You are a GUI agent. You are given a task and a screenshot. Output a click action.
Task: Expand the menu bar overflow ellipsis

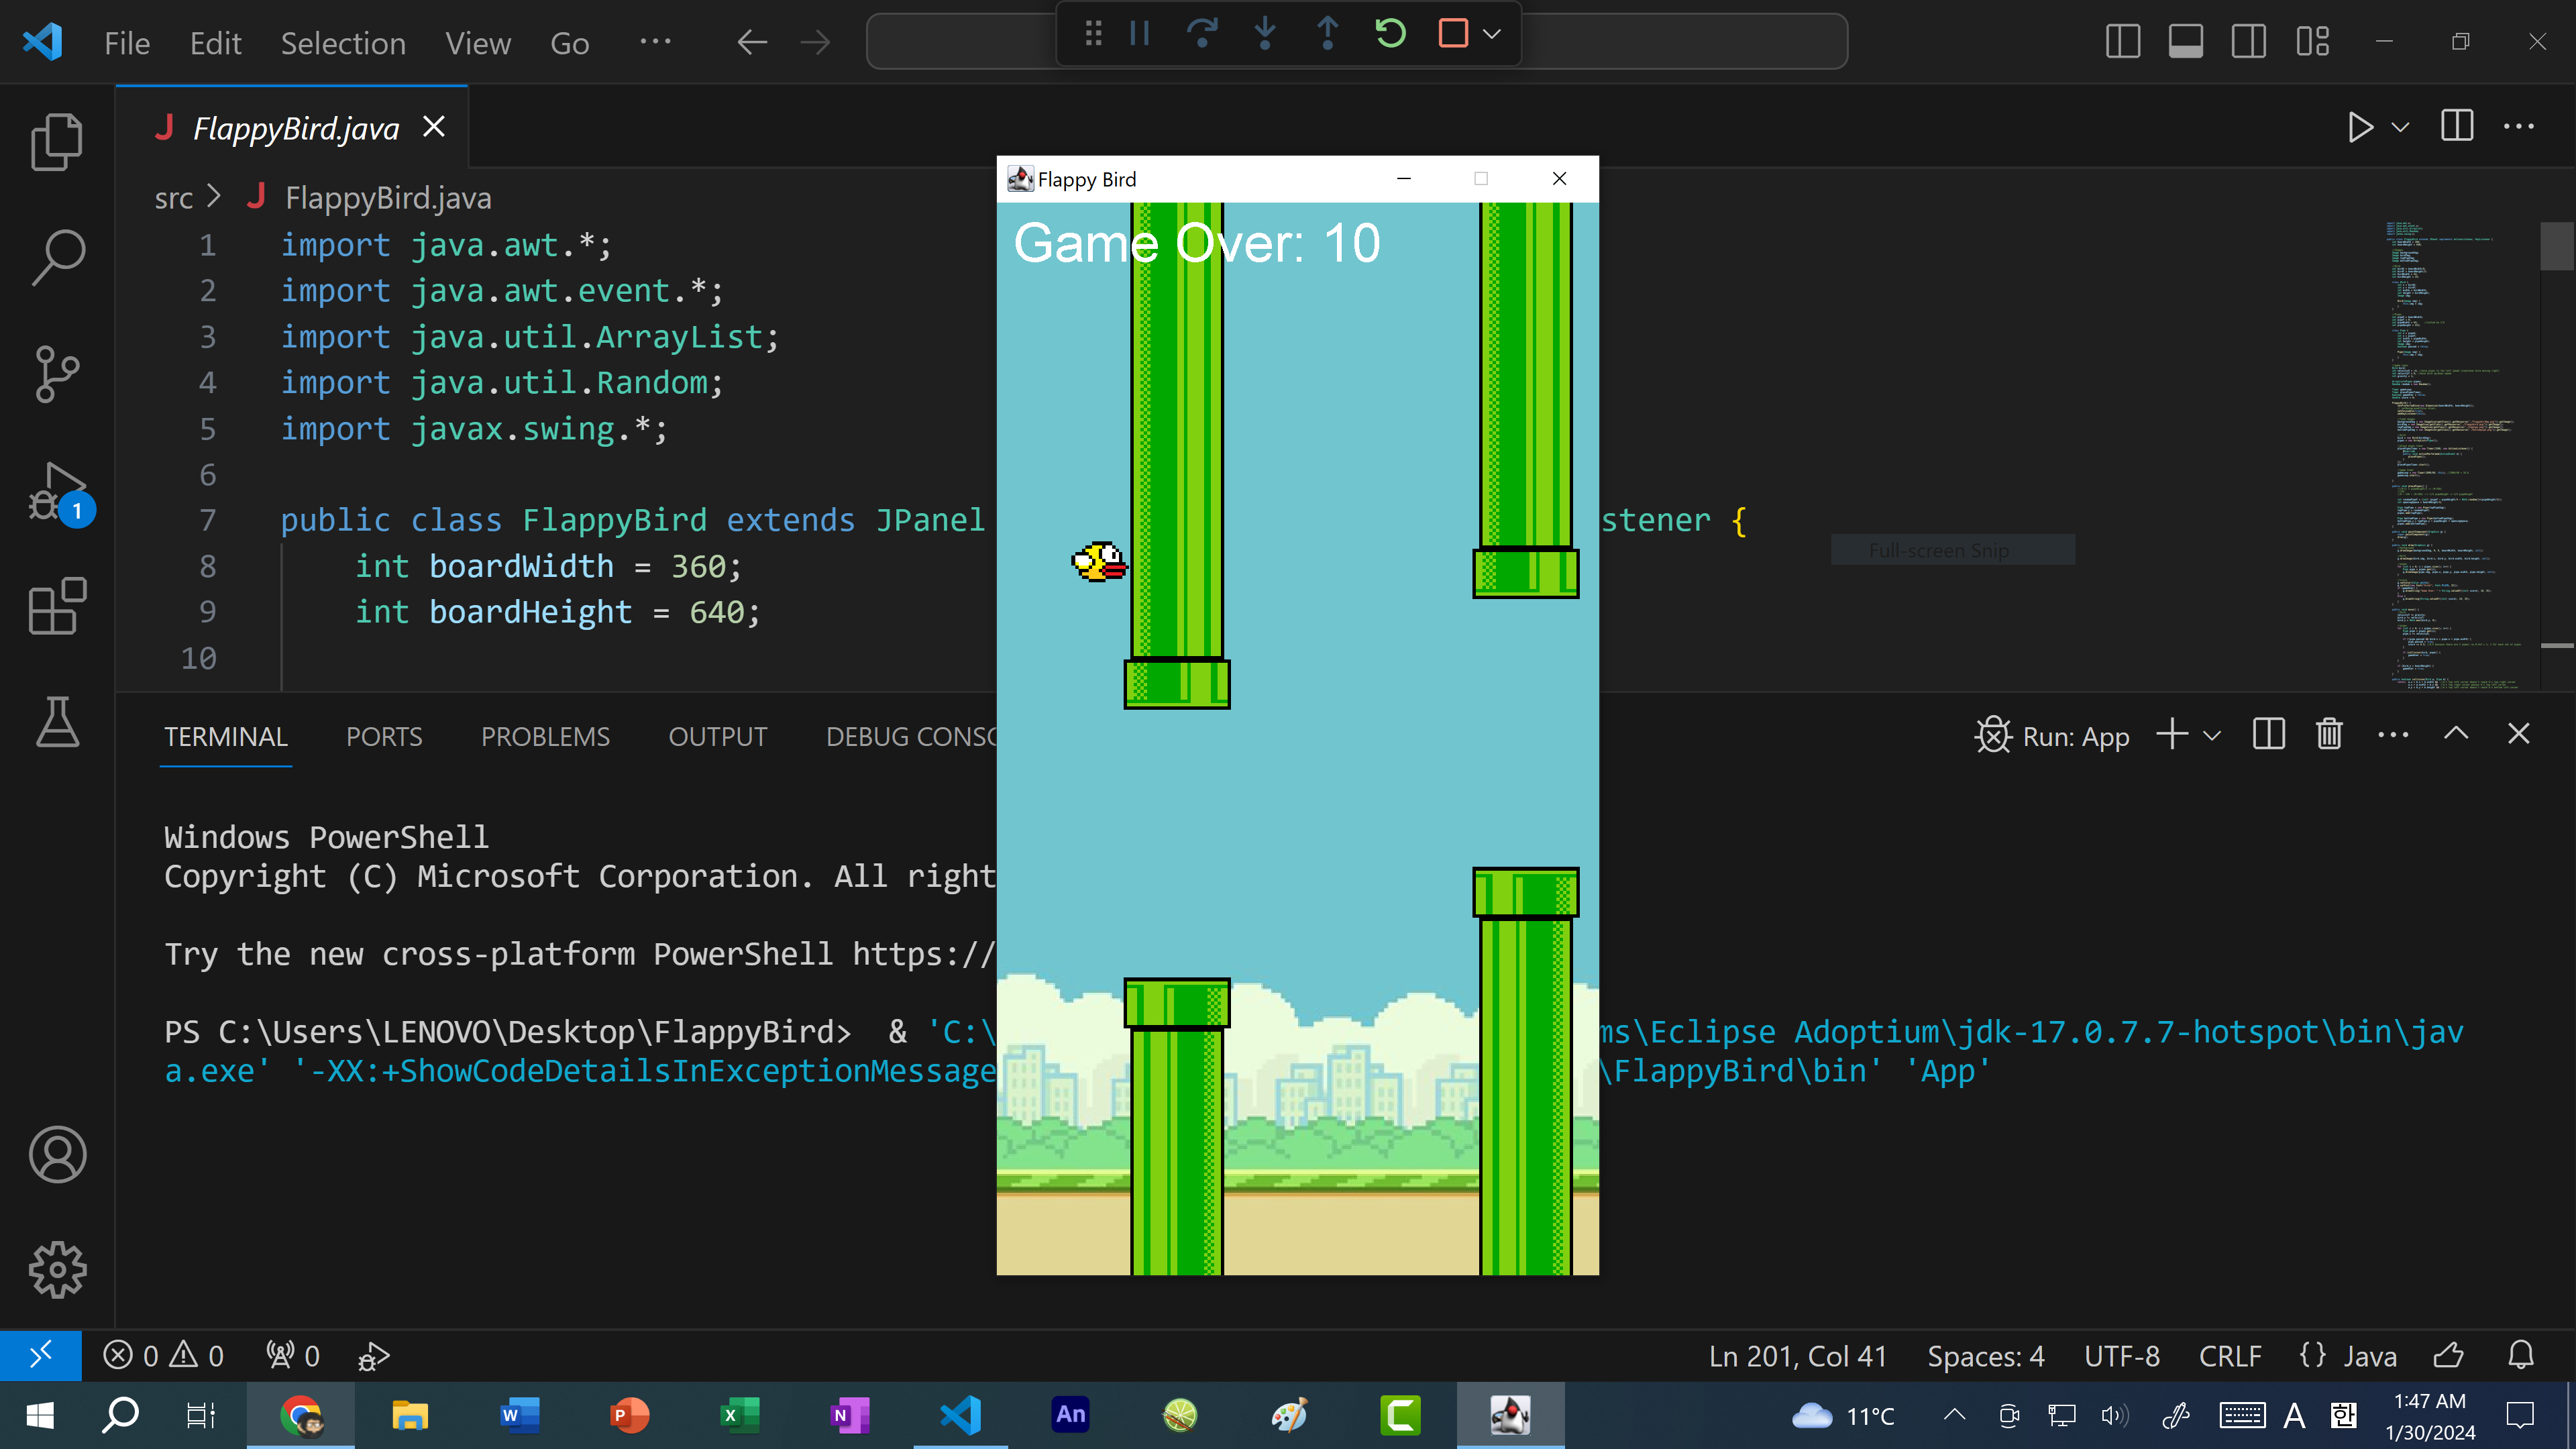655,42
